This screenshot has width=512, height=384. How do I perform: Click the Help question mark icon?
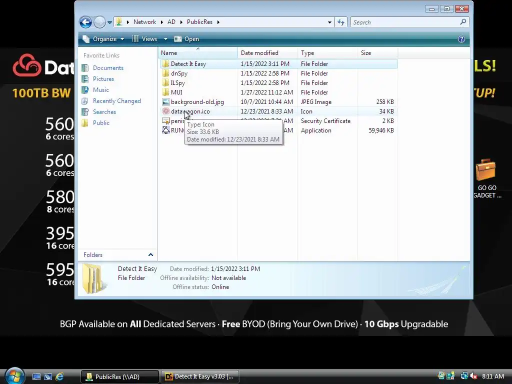click(x=461, y=39)
